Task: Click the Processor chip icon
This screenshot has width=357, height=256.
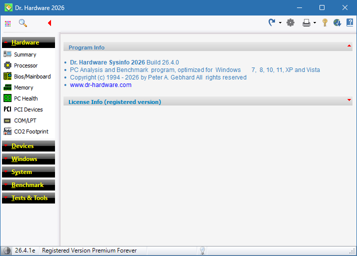Action: pos(7,65)
